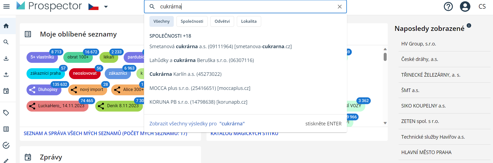Open the "lékaři" list tag
Viewport: 493px width, 163px height.
[x=109, y=57]
